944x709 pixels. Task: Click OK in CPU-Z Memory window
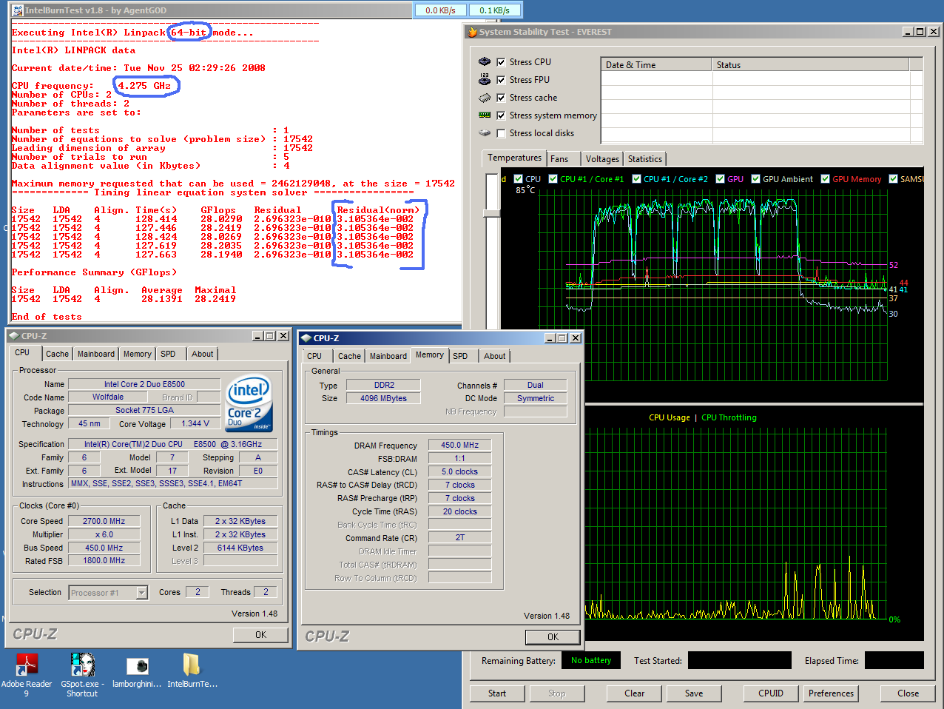[553, 637]
